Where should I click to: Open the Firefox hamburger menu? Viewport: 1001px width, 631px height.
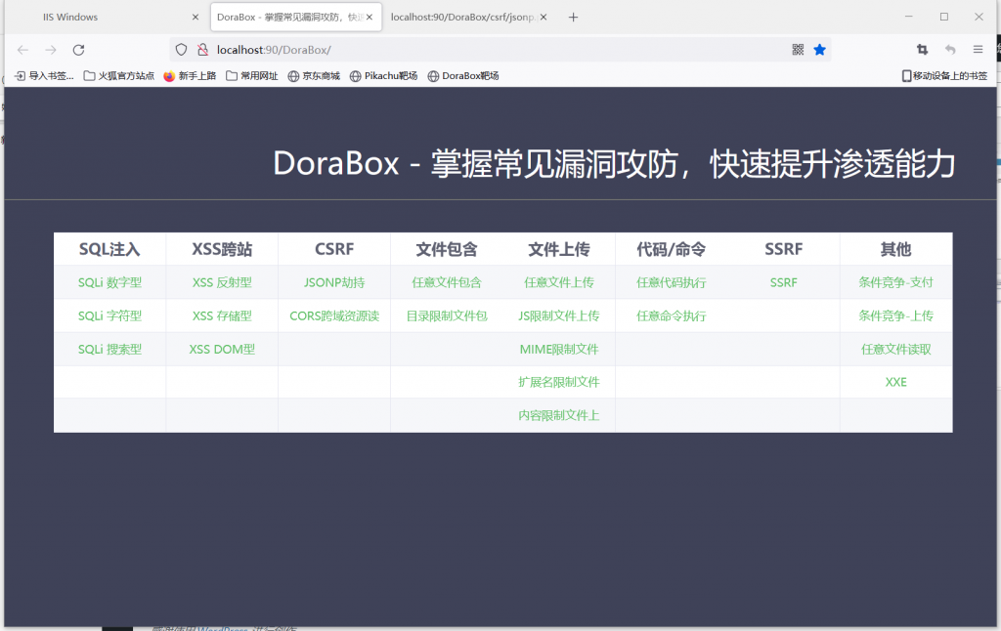click(x=978, y=50)
